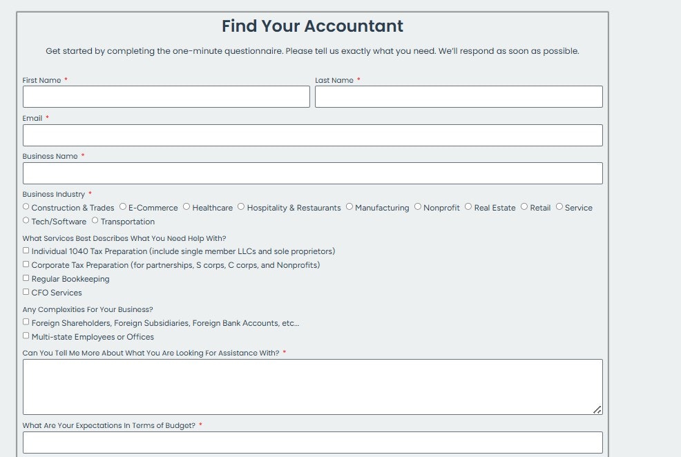681x457 pixels.
Task: Check the Foreign Shareholders complexity option
Action: point(26,321)
